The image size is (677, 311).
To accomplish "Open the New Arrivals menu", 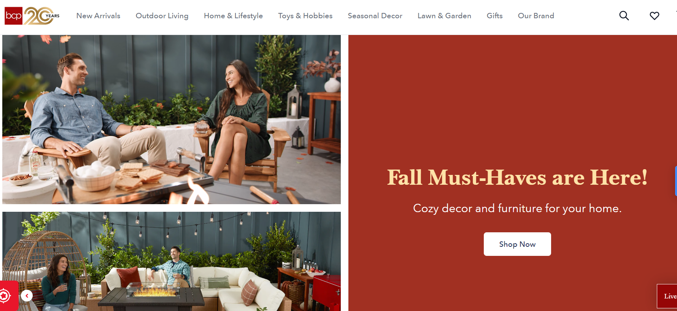I will pyautogui.click(x=98, y=16).
